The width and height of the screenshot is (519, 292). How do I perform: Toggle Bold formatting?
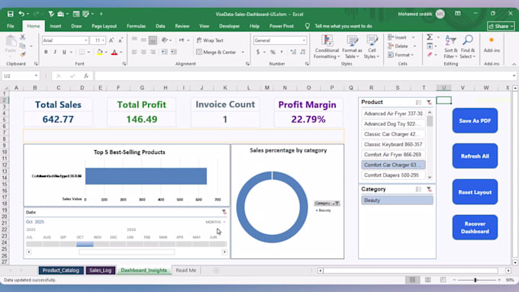point(46,52)
